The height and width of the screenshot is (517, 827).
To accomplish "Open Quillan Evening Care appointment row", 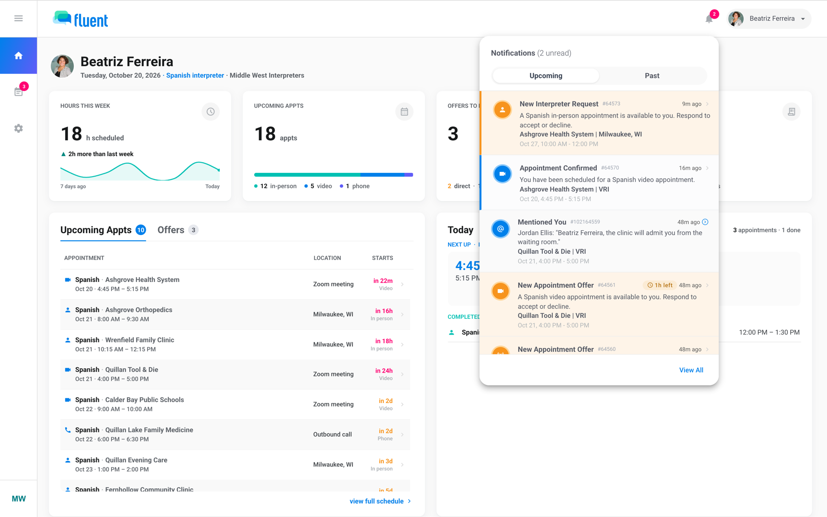I will point(235,465).
